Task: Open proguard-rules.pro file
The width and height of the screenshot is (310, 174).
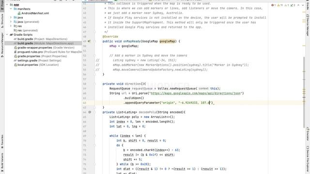Action: (x=48, y=52)
